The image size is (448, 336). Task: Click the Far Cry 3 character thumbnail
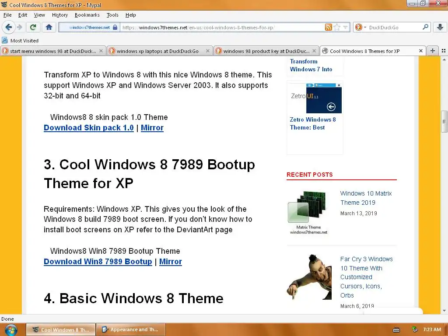[309, 277]
